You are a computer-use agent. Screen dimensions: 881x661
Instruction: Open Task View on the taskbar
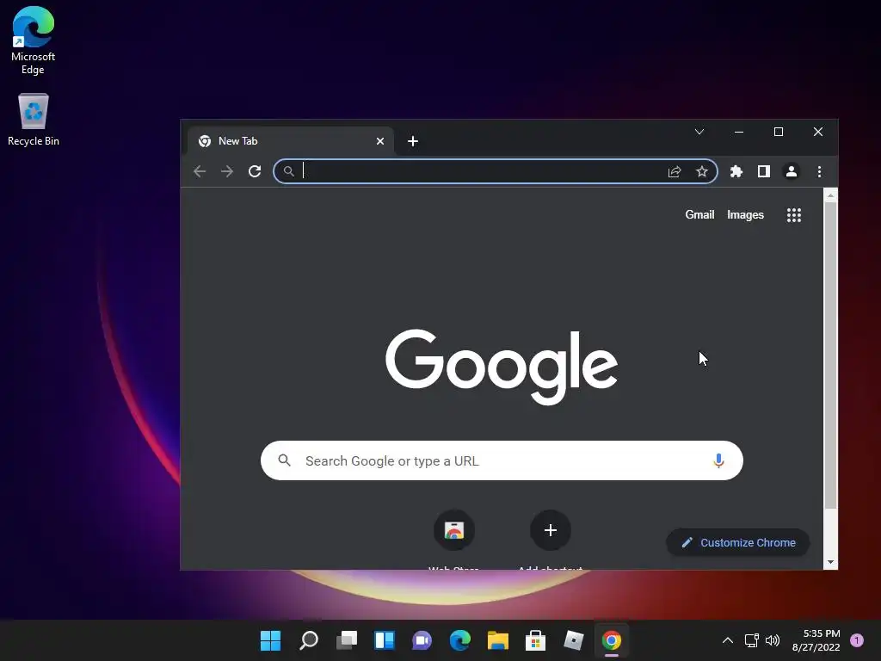click(x=347, y=640)
